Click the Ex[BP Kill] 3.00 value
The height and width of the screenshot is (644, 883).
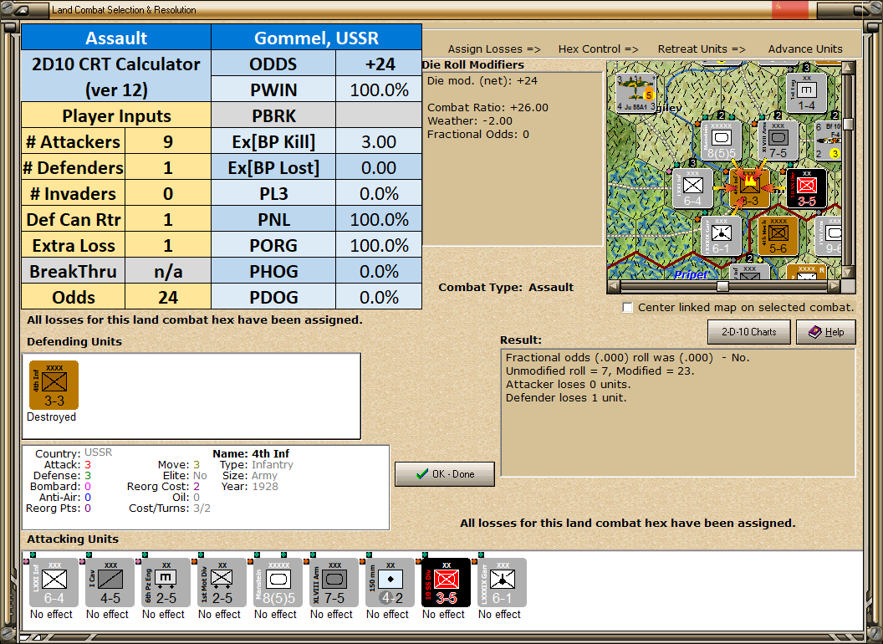[x=379, y=141]
